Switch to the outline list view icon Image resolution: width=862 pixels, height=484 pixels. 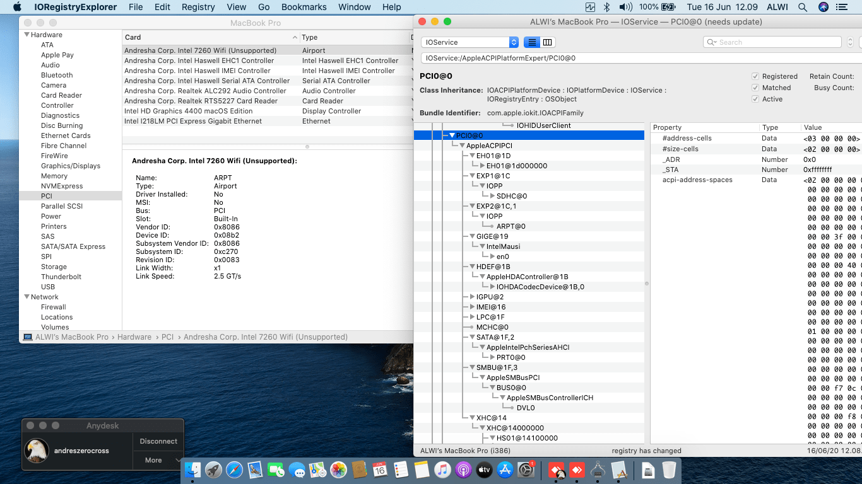point(532,42)
